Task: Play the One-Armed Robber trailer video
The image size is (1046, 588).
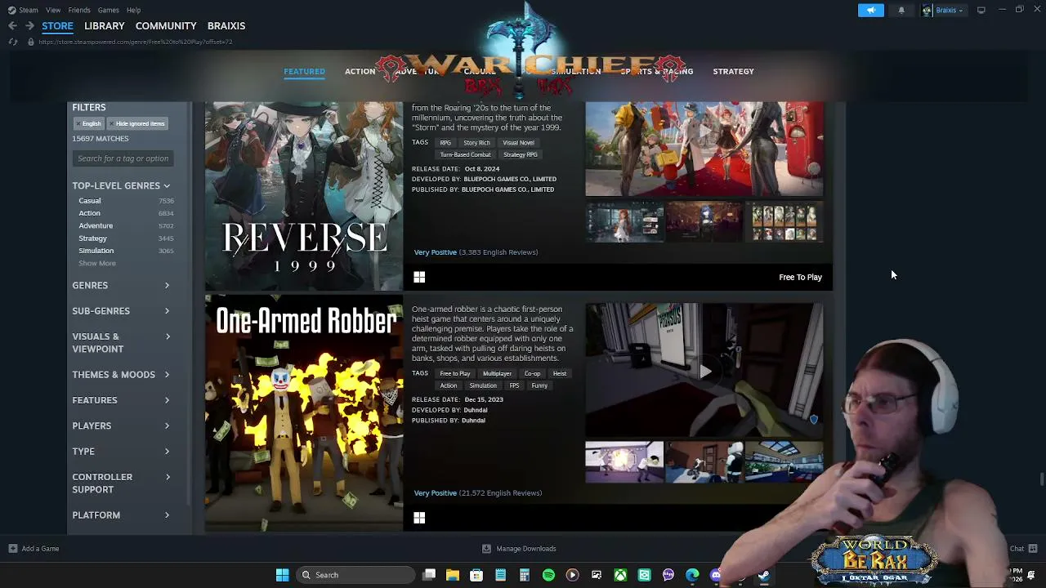Action: pos(704,371)
